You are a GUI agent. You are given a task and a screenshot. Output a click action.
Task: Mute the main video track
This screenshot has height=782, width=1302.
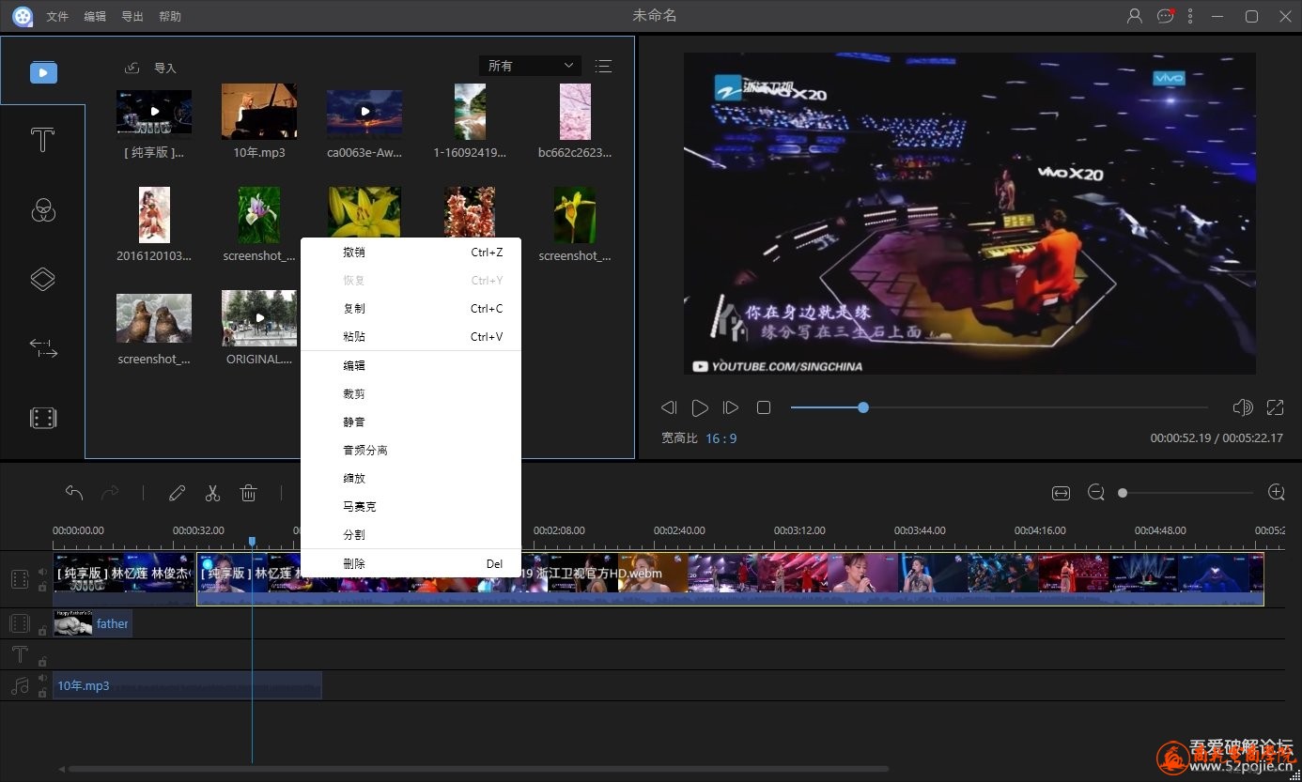pos(42,572)
